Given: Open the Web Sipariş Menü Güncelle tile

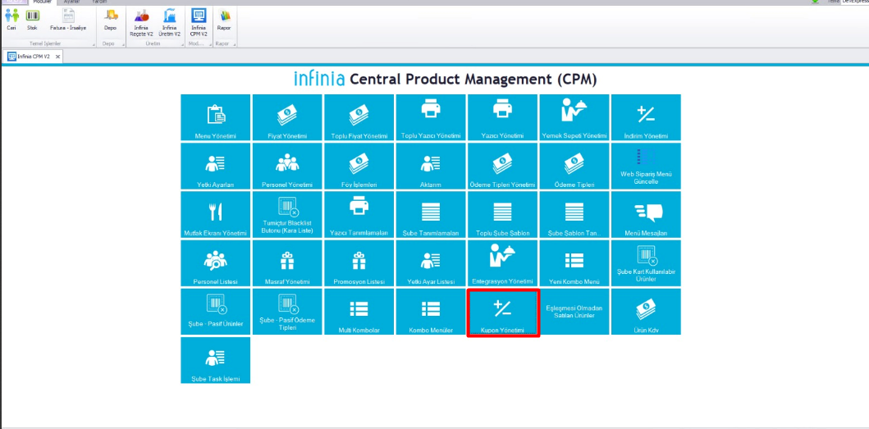Looking at the screenshot, I should click(646, 167).
